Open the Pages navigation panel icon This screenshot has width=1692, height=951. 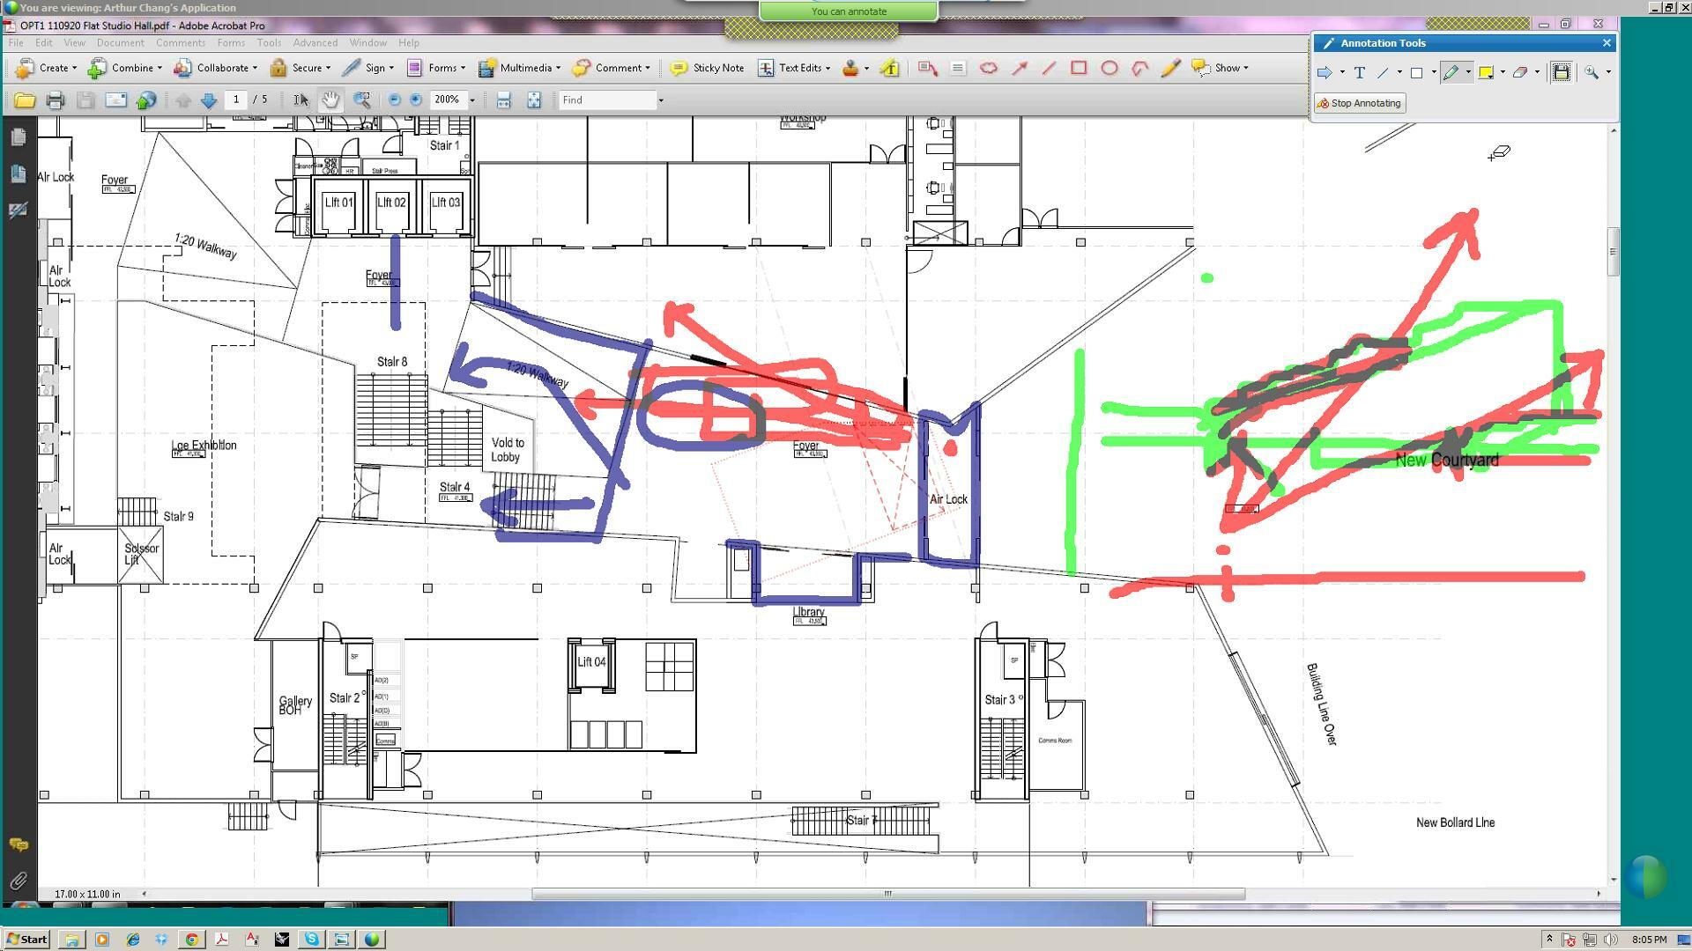[18, 137]
